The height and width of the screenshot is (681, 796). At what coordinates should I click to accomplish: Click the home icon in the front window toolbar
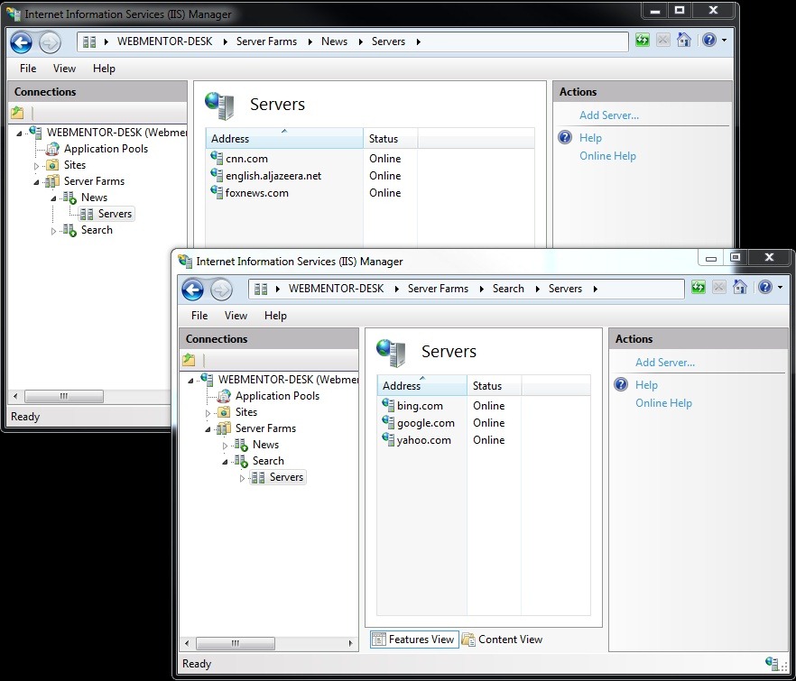[x=740, y=288]
